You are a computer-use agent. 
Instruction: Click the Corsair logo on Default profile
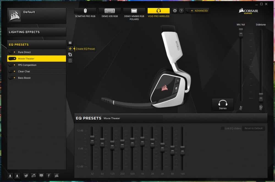tap(15, 16)
